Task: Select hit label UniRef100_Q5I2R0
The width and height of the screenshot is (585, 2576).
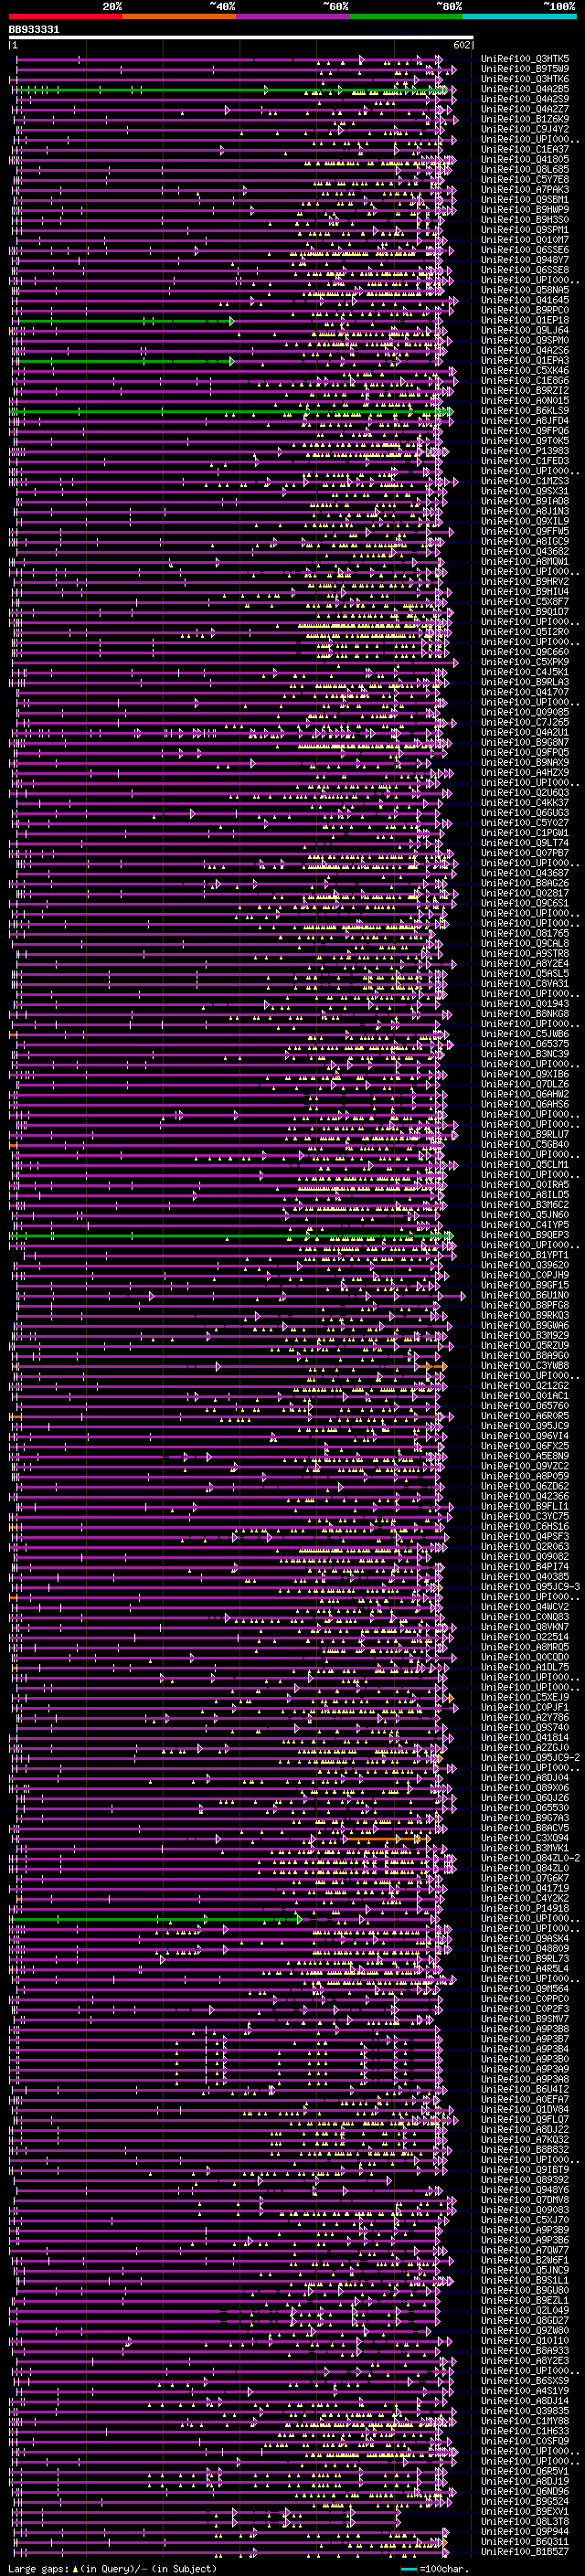Action: [x=525, y=632]
